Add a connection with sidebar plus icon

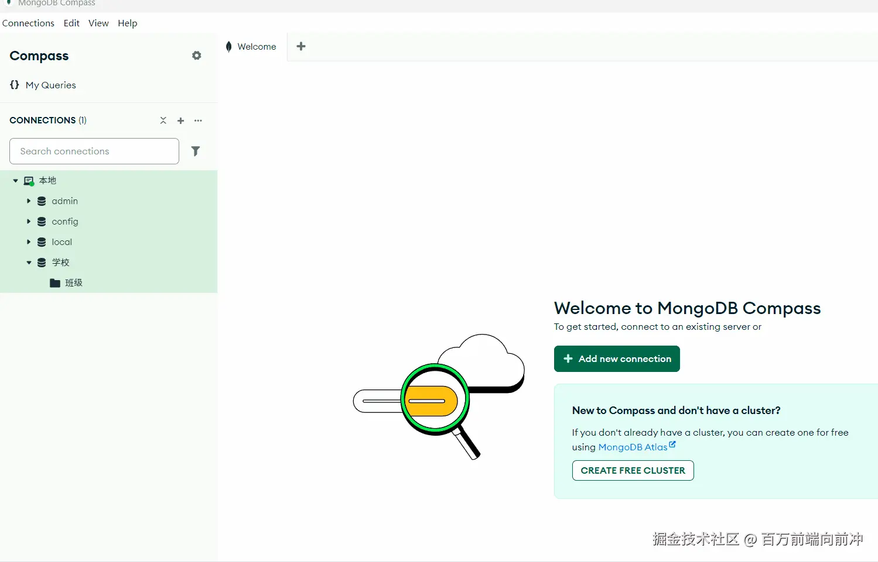(181, 120)
